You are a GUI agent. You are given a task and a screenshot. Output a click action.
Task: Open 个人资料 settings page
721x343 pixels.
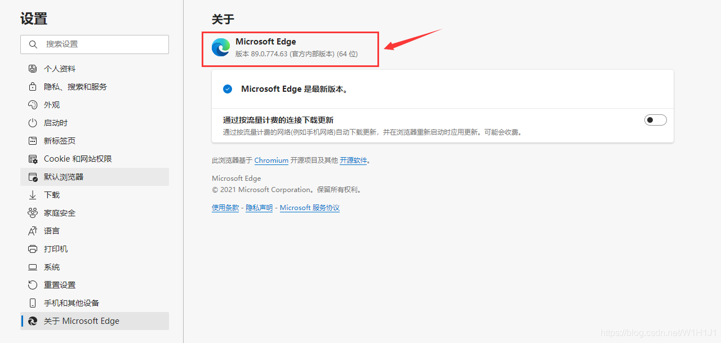pos(95,69)
